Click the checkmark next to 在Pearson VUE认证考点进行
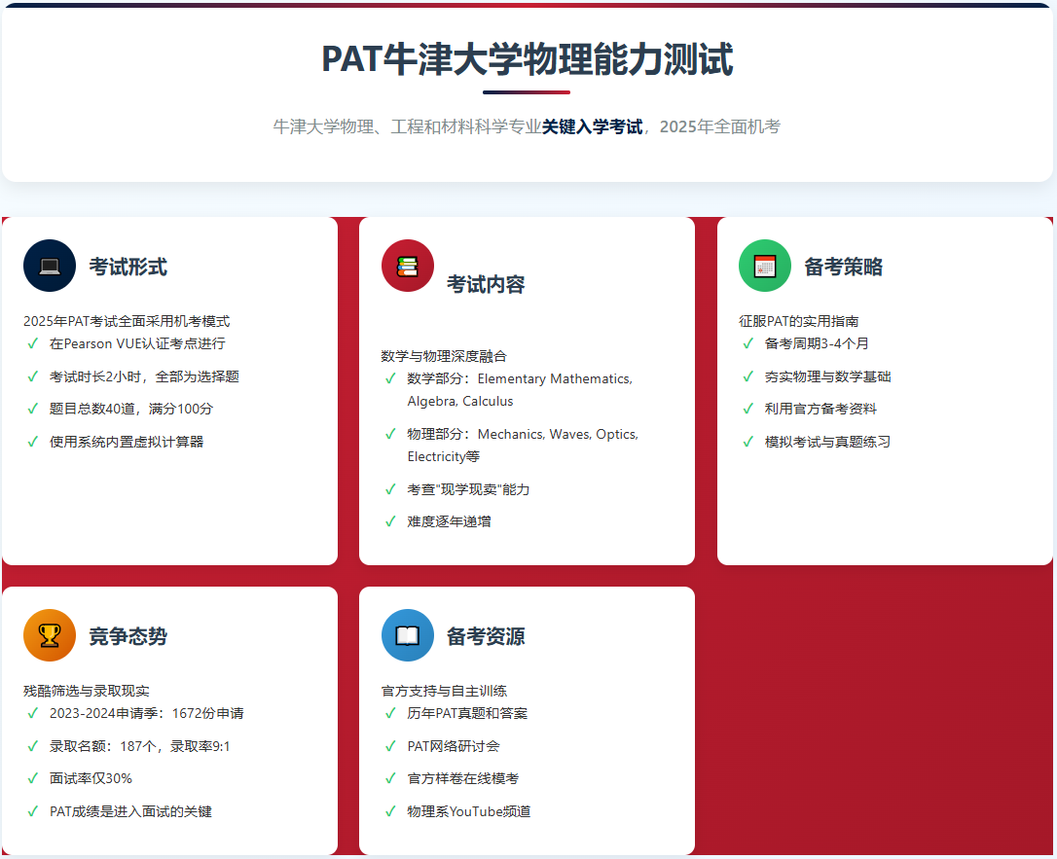 (33, 343)
